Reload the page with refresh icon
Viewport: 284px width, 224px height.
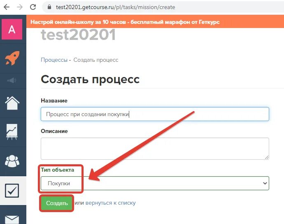coord(33,7)
